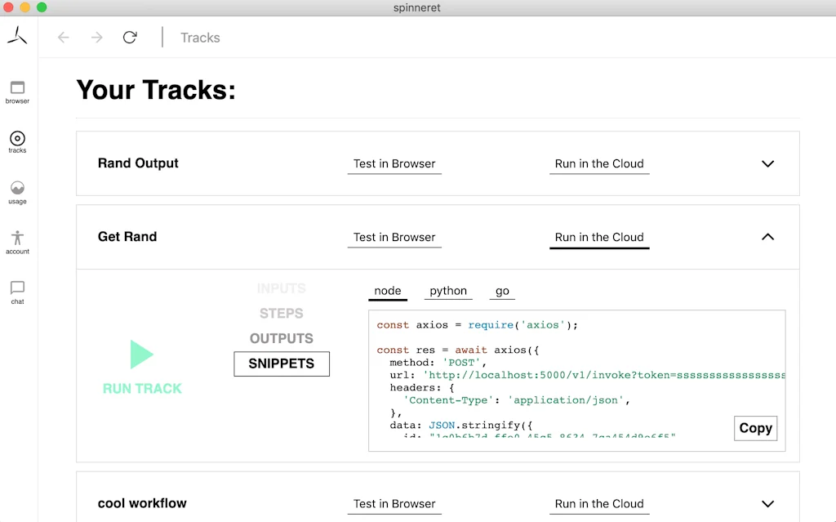Open the SNIPPETS section of Get Rand
This screenshot has width=836, height=522.
pos(281,363)
